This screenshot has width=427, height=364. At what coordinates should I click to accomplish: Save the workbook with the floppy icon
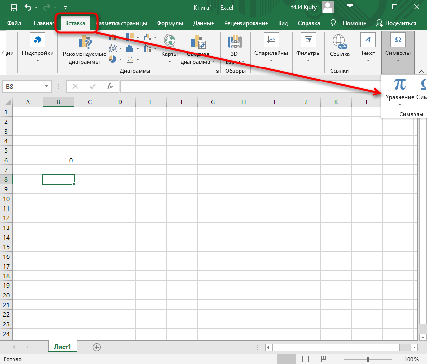coord(13,7)
